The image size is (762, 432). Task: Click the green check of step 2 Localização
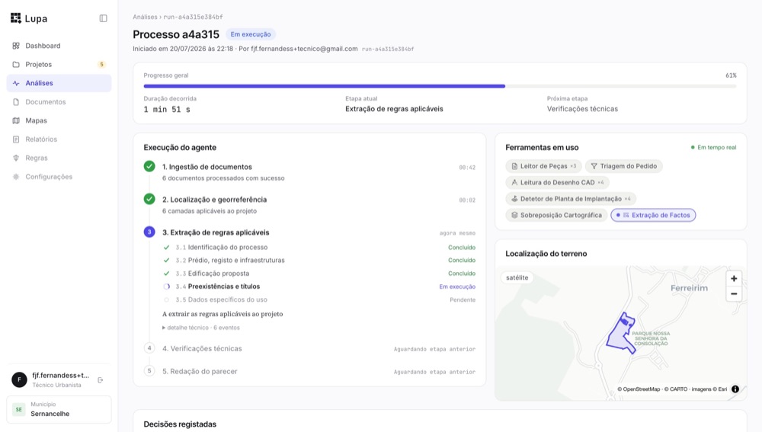pos(149,199)
